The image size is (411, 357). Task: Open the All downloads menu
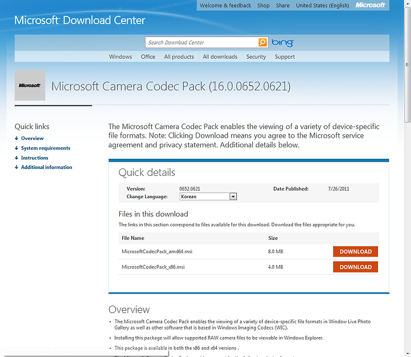[220, 57]
